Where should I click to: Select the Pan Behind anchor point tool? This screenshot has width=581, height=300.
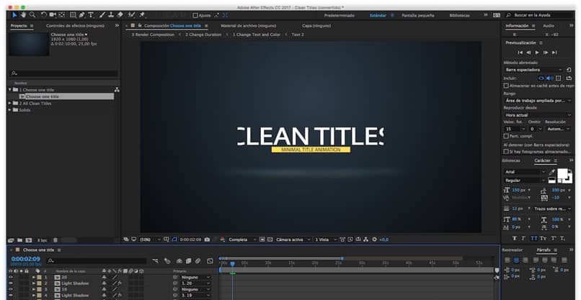(62, 15)
